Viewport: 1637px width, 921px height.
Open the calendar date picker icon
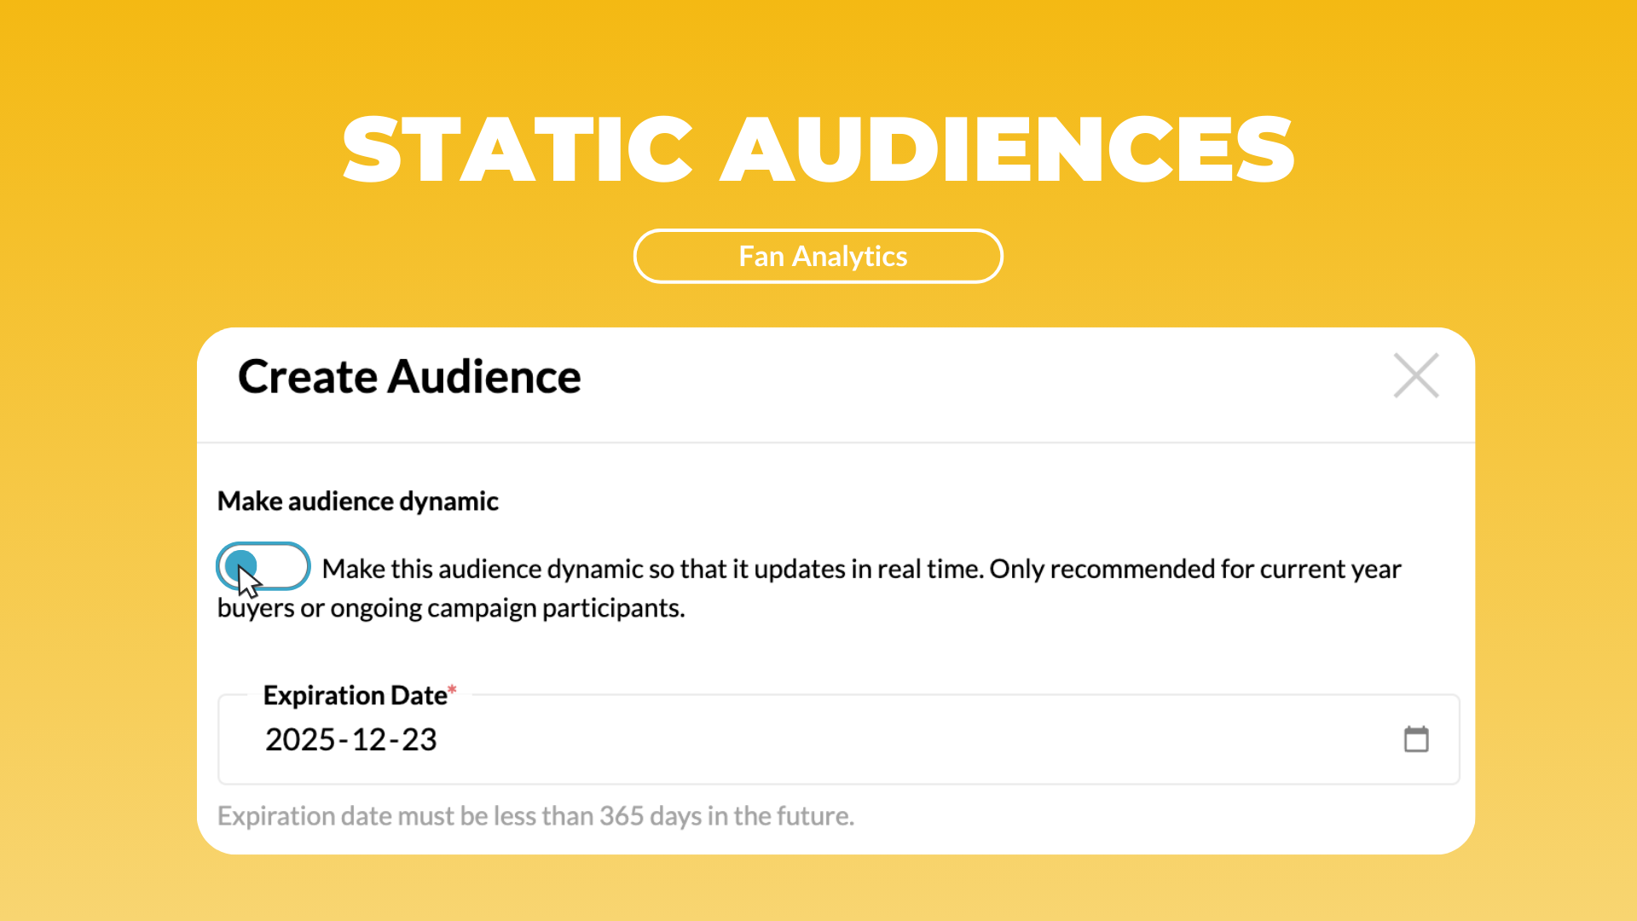(x=1416, y=739)
